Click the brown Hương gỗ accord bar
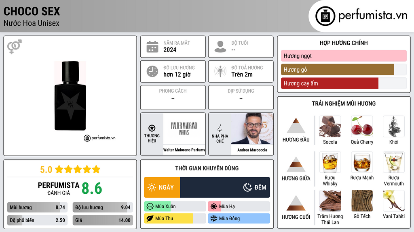Screen dimensions: 414x232 point(338,69)
